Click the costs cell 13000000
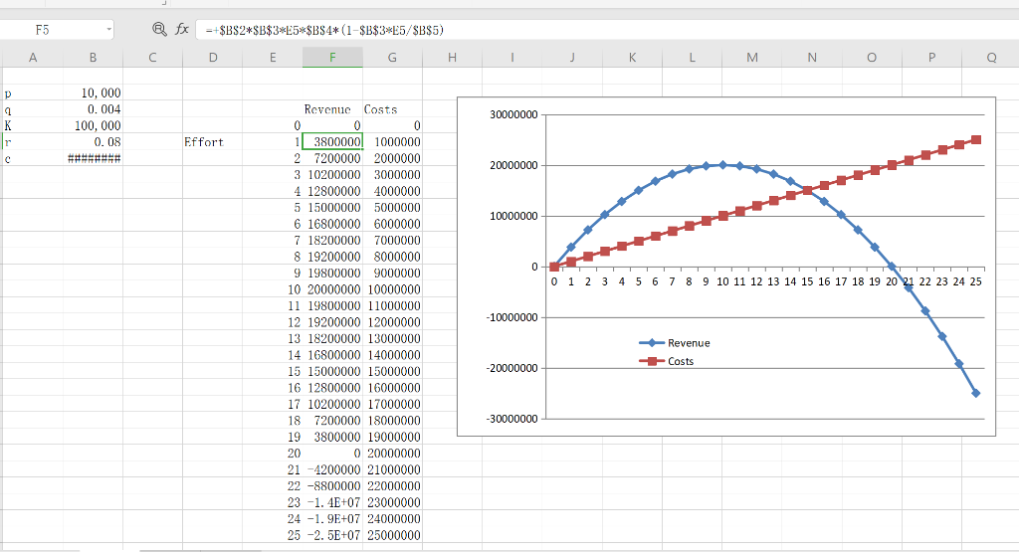The height and width of the screenshot is (552, 1019). point(392,338)
